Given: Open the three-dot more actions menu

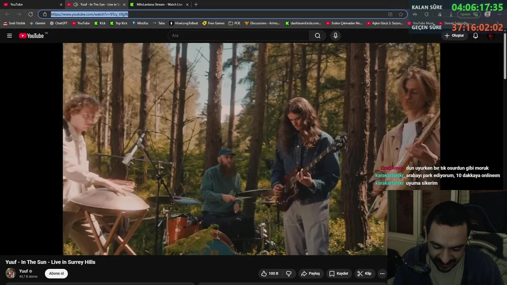Looking at the screenshot, I should 382,274.
